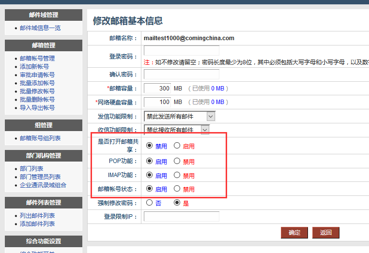Open the 发信功能限制 dropdown

[180, 116]
